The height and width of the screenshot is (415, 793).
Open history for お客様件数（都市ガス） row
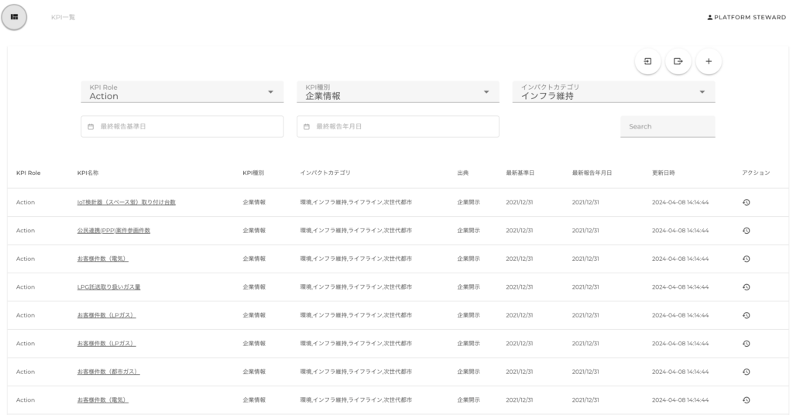746,372
